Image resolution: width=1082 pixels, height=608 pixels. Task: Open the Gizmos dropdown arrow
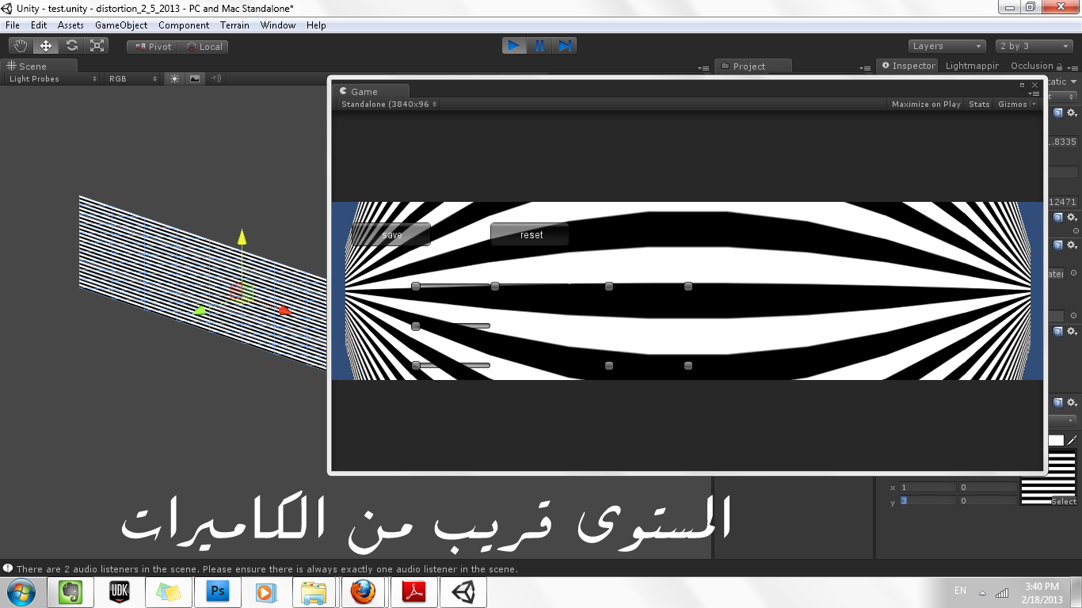1034,104
